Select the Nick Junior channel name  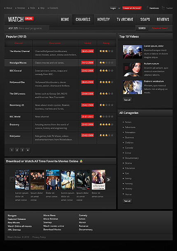click(x=15, y=136)
